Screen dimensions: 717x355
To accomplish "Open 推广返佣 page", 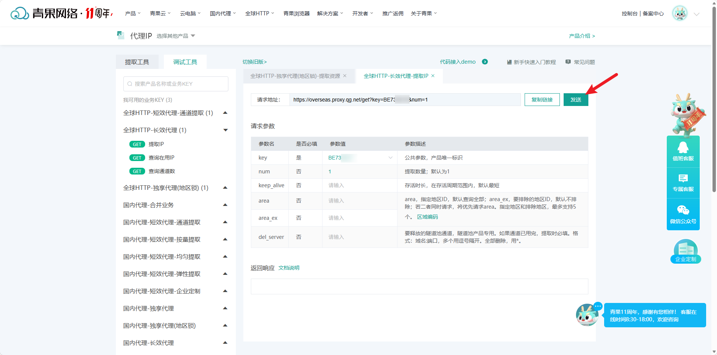I will click(393, 13).
